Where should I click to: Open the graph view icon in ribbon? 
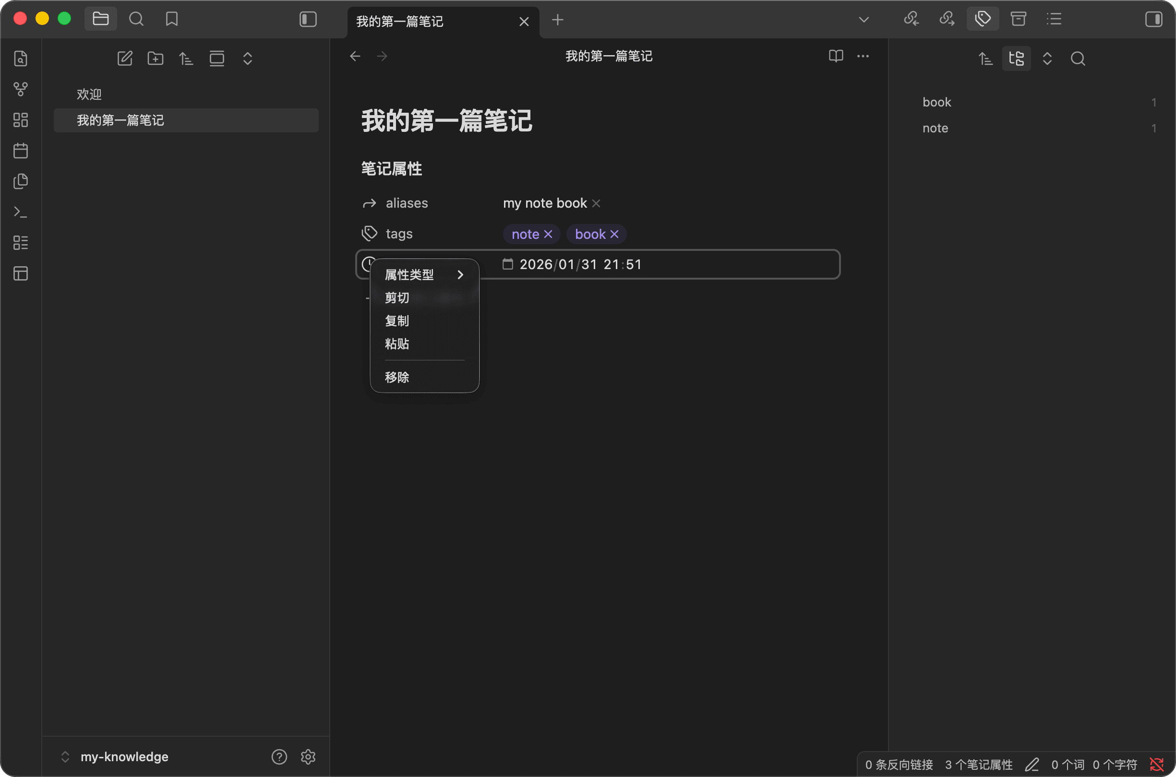click(x=20, y=89)
